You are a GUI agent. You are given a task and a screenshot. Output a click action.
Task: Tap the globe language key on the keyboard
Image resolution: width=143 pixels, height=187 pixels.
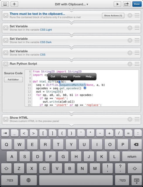pyautogui.click(x=28, y=180)
